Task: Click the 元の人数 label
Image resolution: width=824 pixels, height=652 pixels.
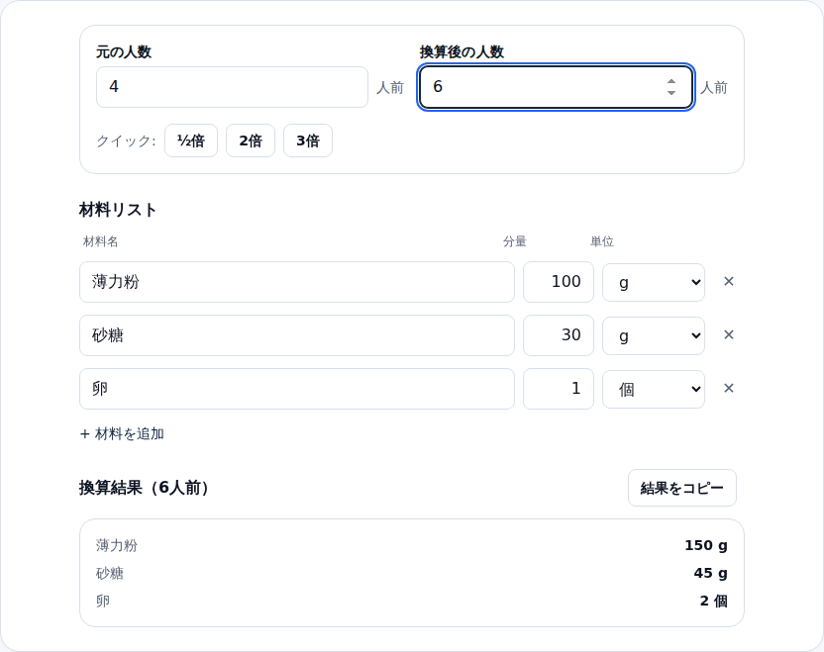Action: pos(124,52)
